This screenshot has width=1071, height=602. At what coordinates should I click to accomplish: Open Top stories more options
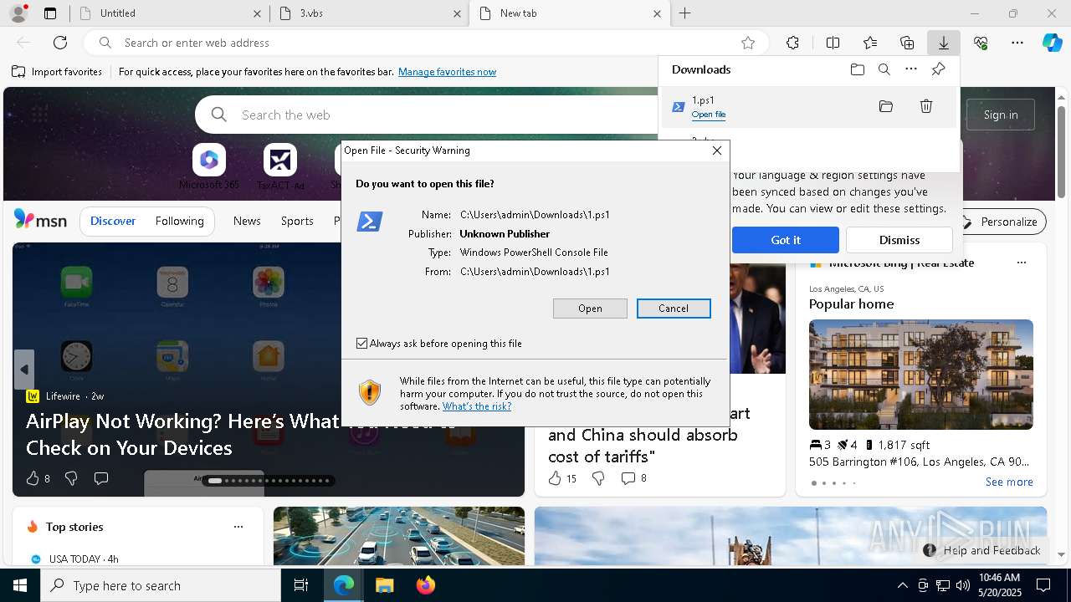point(238,527)
